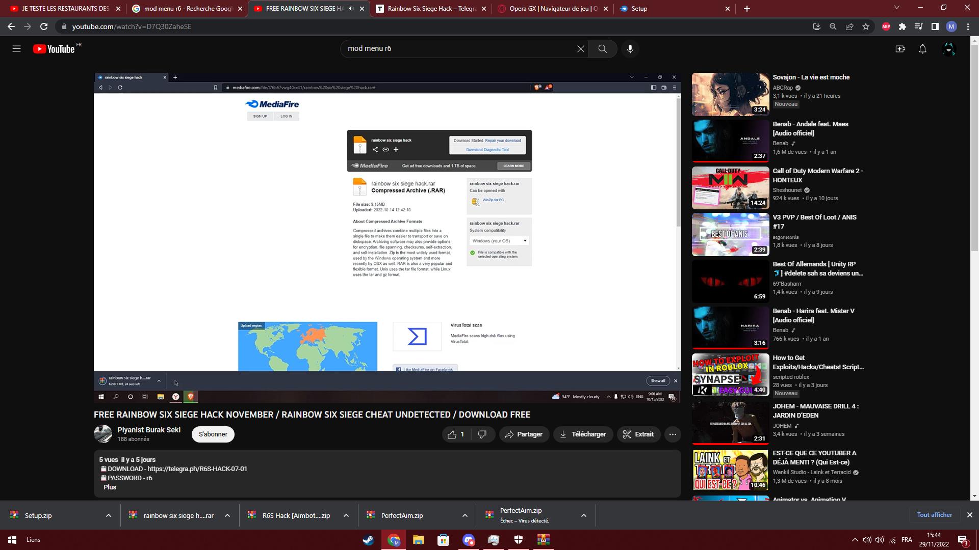Mute the tab via speaker icon
The image size is (979, 550).
(351, 9)
